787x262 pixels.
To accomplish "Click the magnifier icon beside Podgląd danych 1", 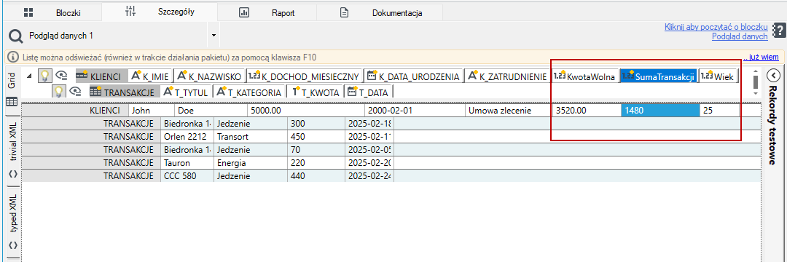I will (16, 36).
